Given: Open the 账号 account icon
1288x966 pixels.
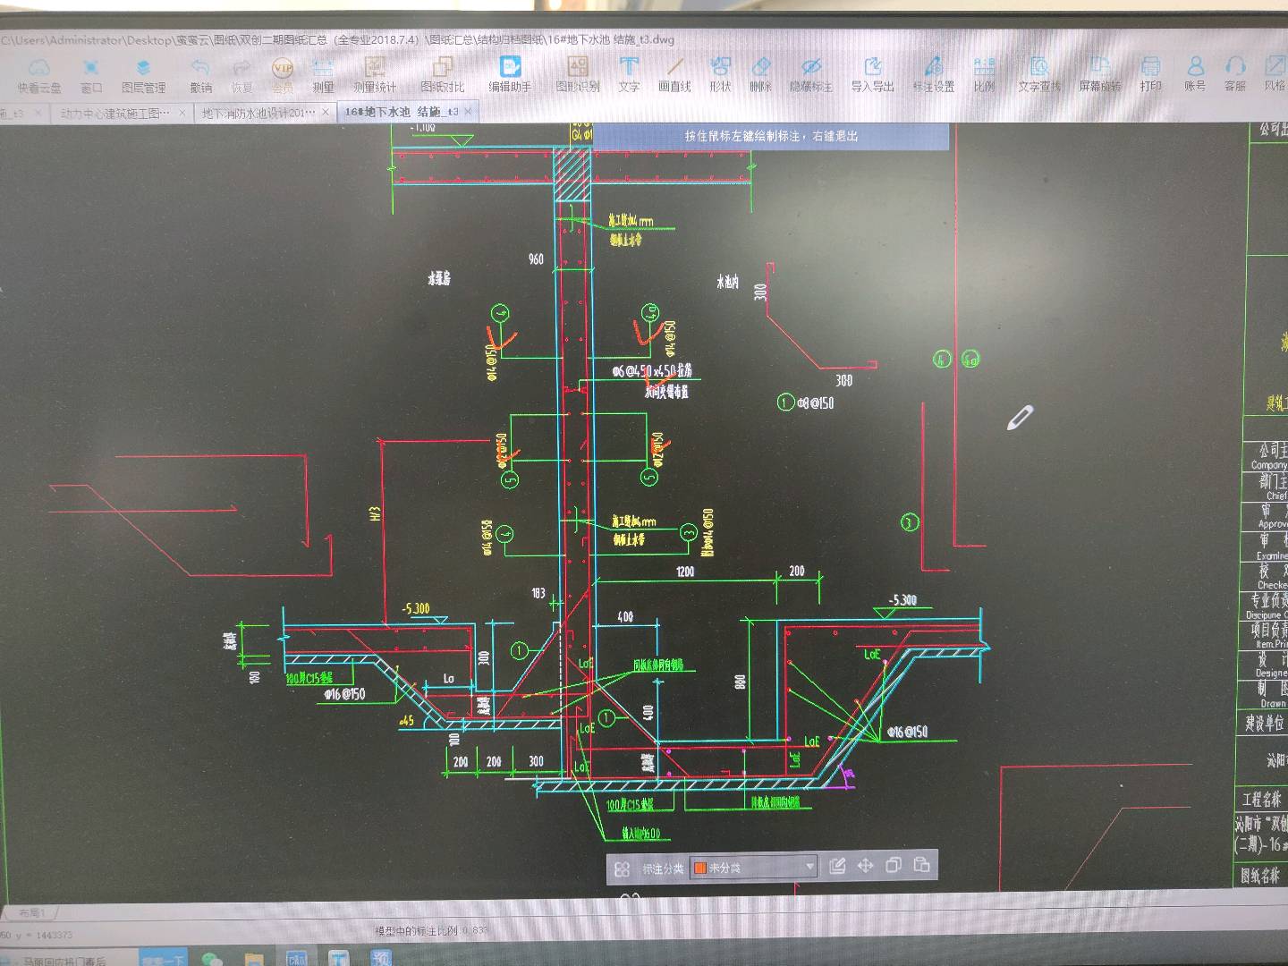Looking at the screenshot, I should pyautogui.click(x=1195, y=75).
